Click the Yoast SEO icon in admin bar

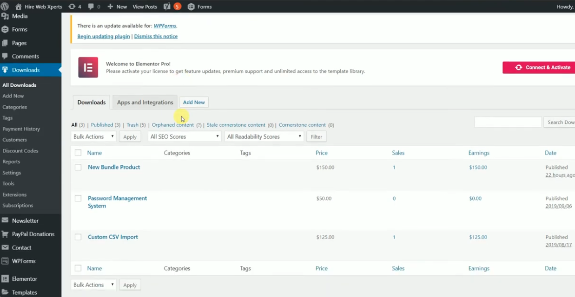tap(167, 6)
